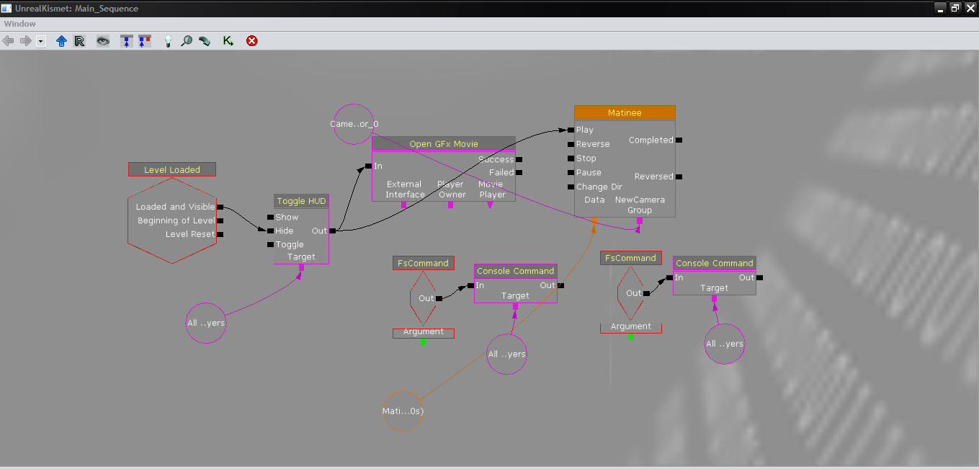Click right Console Command's Out connector
Viewport: 979px width, 469px height.
759,277
